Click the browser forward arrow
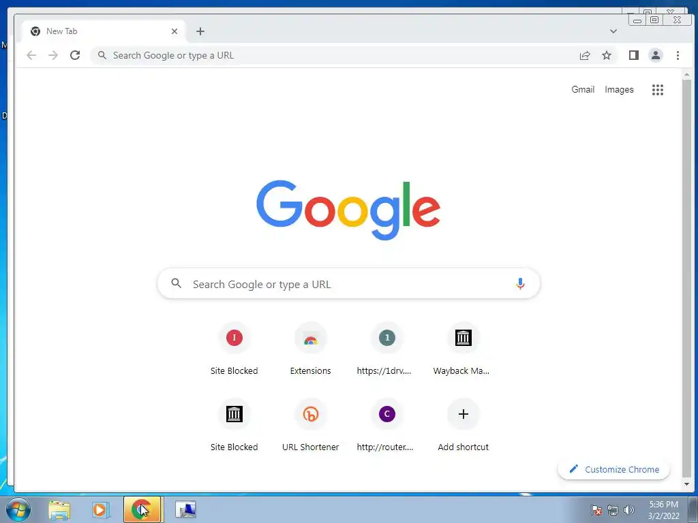The image size is (698, 523). click(53, 55)
